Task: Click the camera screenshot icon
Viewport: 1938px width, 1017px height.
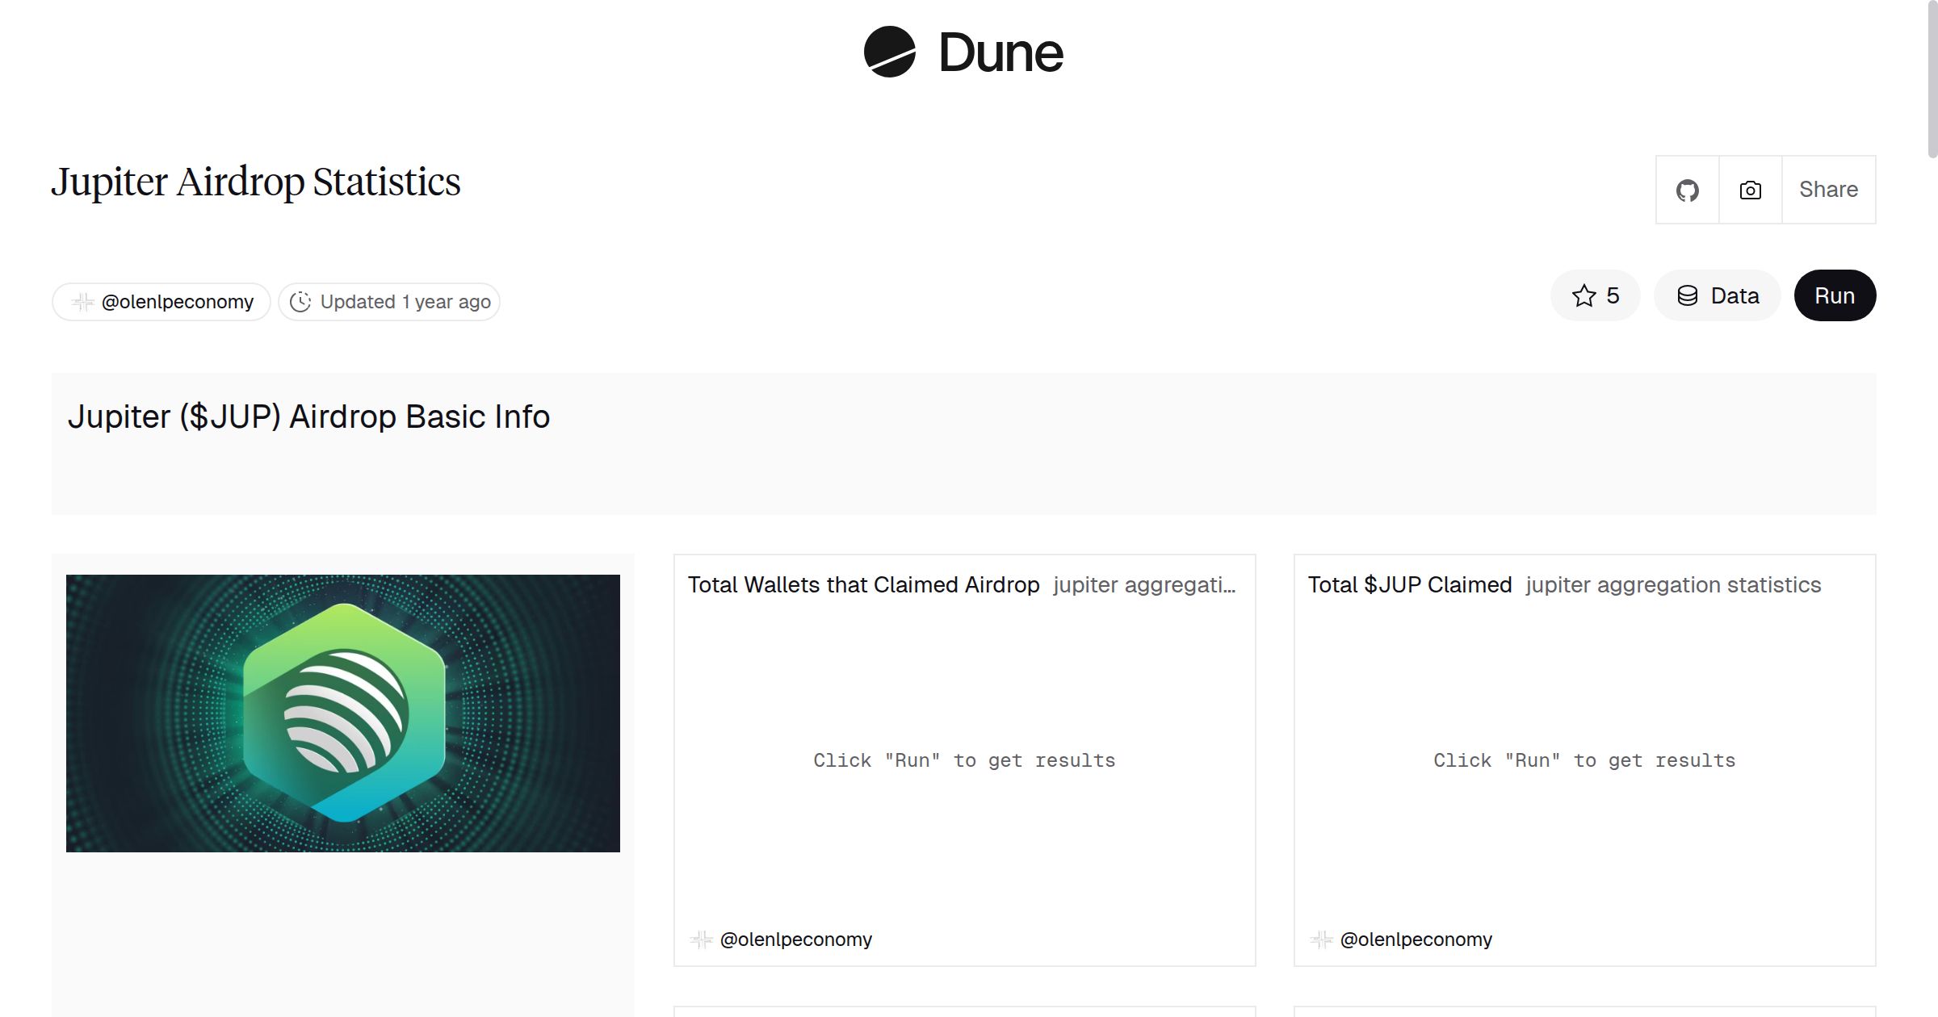Action: (x=1749, y=189)
